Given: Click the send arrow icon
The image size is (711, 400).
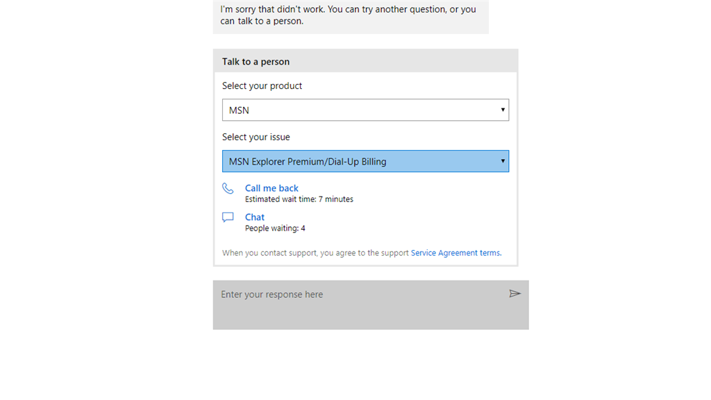Looking at the screenshot, I should (x=515, y=294).
